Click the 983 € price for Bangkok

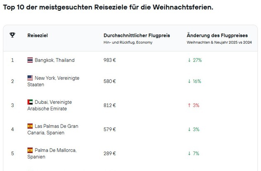[x=110, y=60]
